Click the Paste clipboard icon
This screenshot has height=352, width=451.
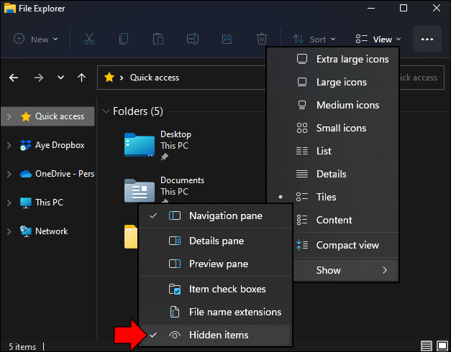tap(158, 39)
